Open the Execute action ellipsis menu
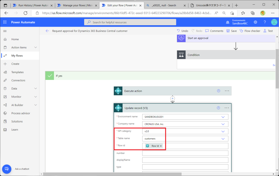Image resolution: width=279 pixels, height=176 pixels. (x=227, y=91)
